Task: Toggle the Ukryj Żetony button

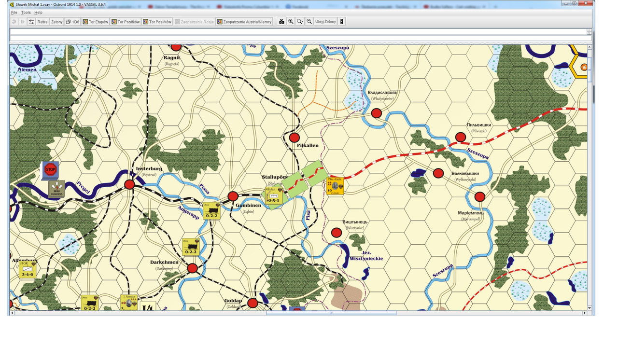Action: click(325, 22)
